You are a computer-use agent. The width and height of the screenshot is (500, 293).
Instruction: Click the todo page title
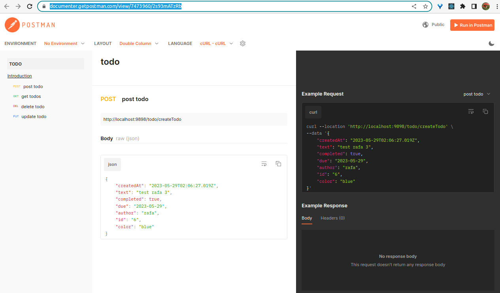coord(110,62)
